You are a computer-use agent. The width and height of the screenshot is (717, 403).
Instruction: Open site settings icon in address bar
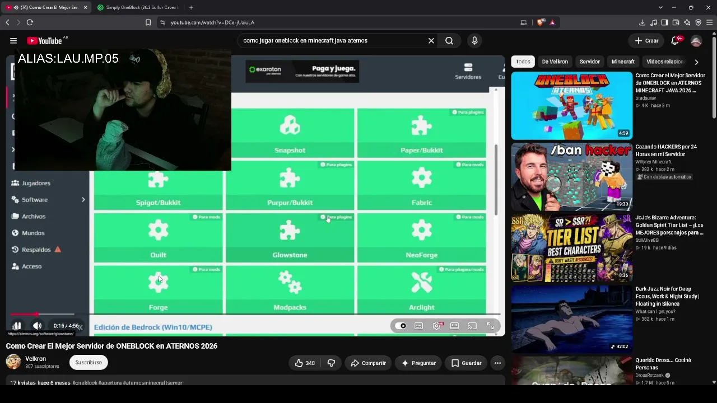click(x=162, y=22)
